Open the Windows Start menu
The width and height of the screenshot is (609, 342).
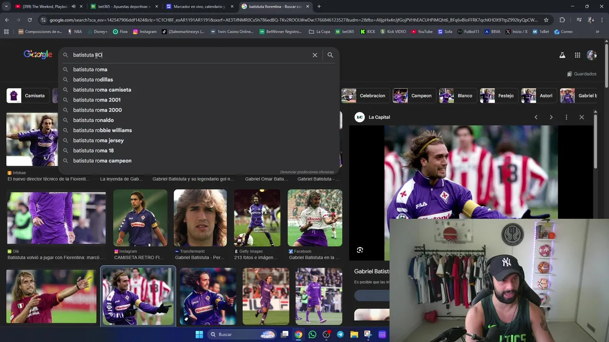coord(199,334)
